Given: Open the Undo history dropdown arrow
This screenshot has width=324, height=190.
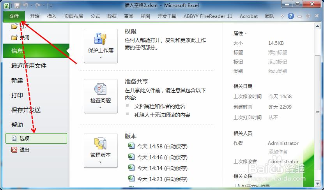Looking at the screenshot, I should pos(32,6).
